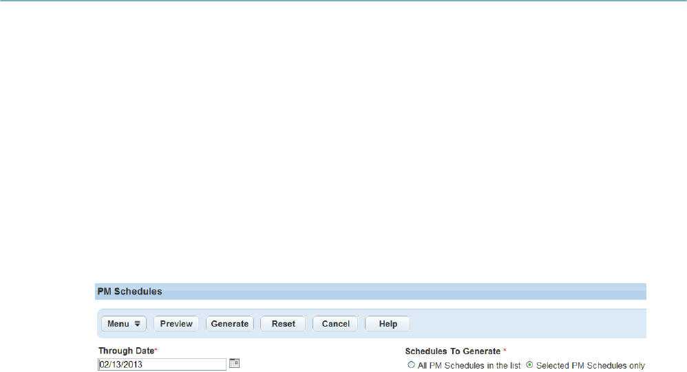The height and width of the screenshot is (372, 687).
Task: Select All PM Schedules in the list
Action: 411,364
